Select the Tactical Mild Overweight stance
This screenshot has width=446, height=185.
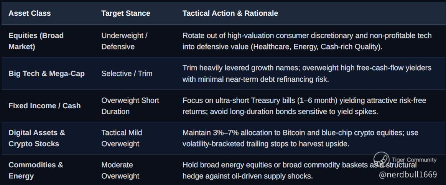(x=122, y=138)
